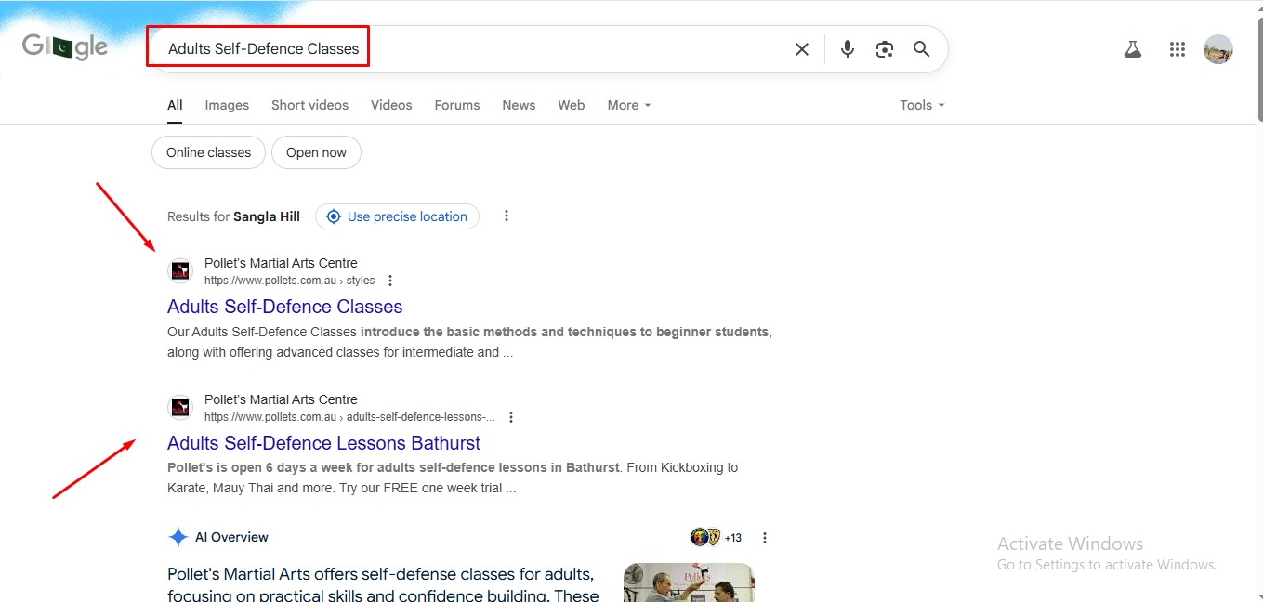1263x602 pixels.
Task: Expand the Tools dropdown
Action: (921, 105)
